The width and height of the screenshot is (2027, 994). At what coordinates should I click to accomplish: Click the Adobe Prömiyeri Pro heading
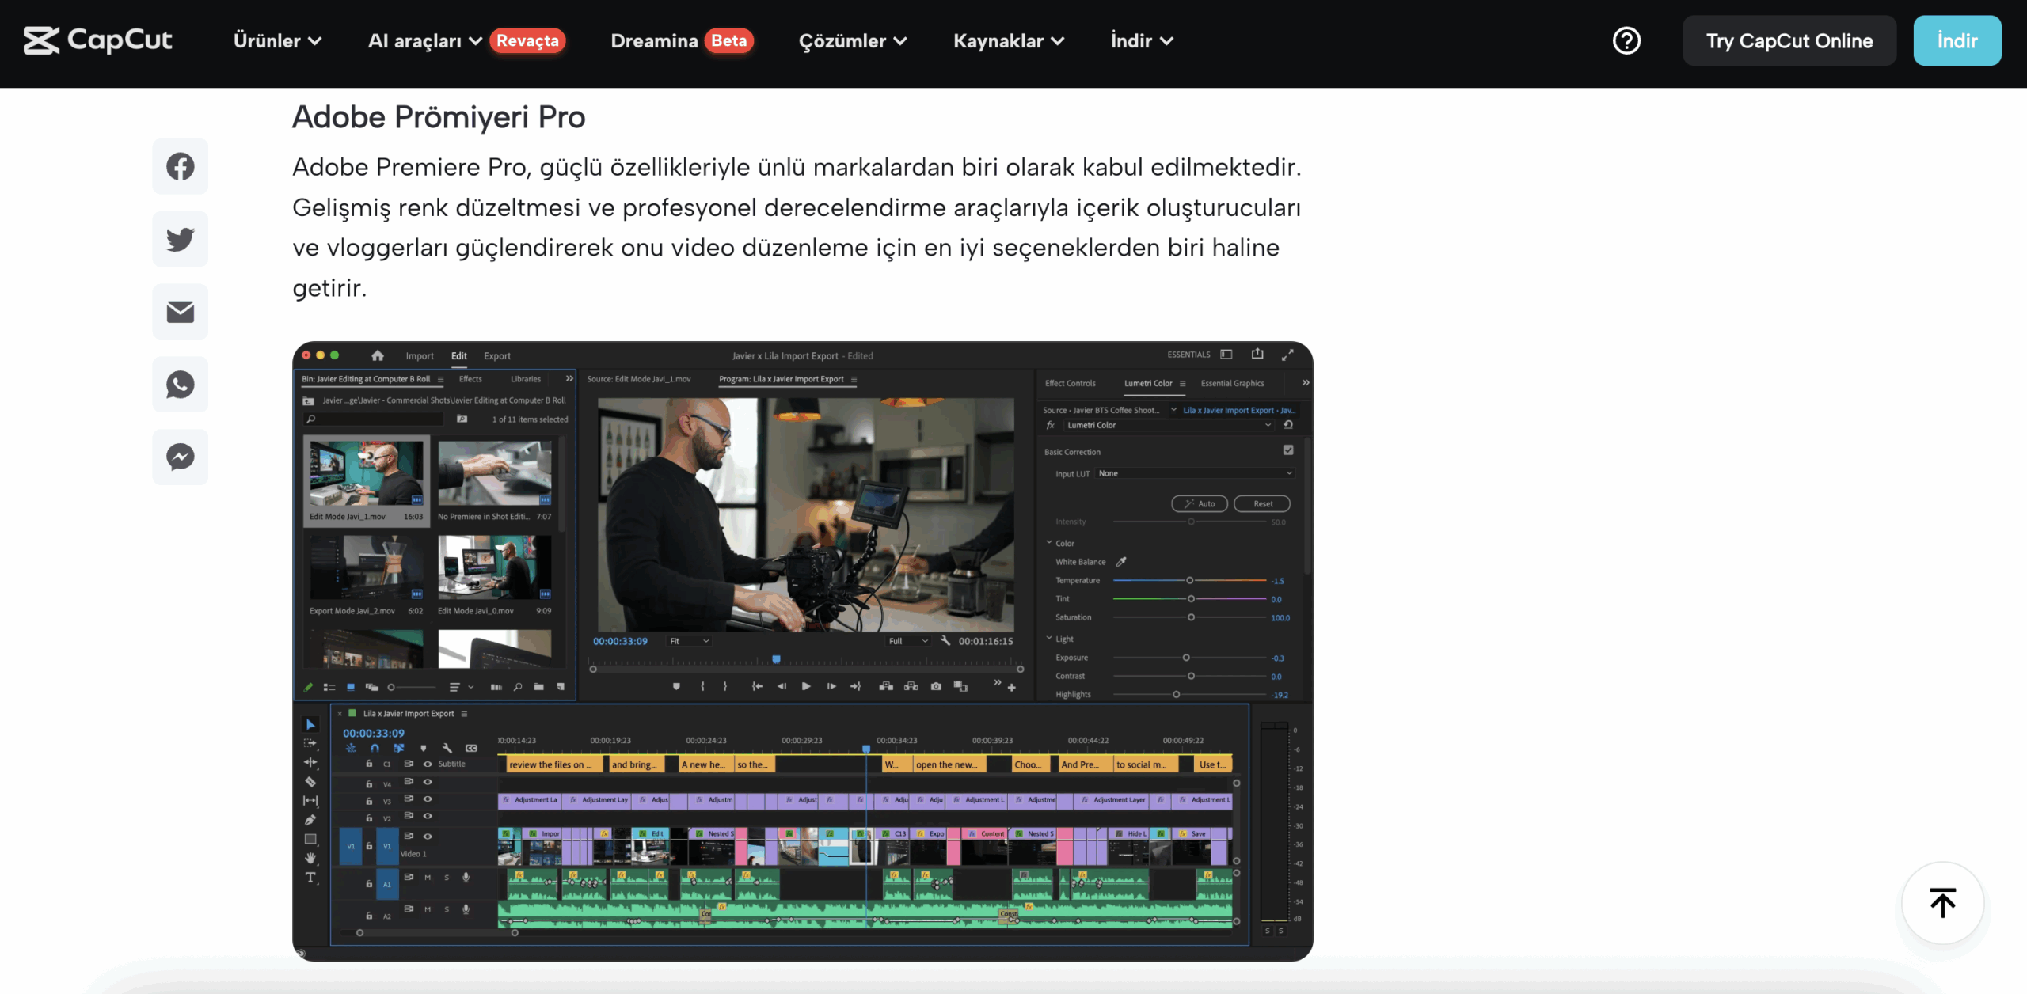[x=439, y=116]
